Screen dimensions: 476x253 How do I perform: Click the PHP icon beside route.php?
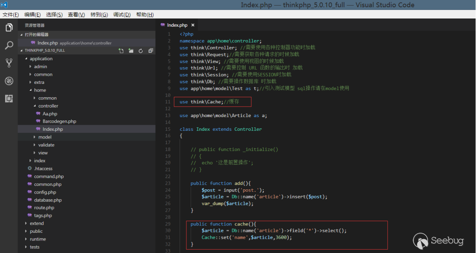coord(30,208)
